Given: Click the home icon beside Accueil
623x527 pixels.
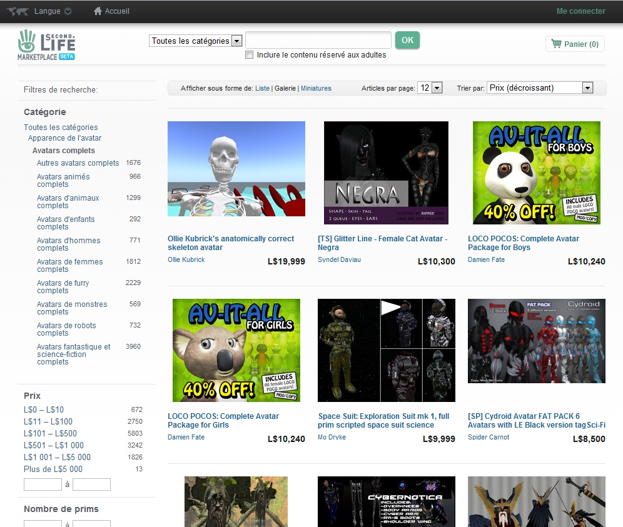Looking at the screenshot, I should (x=98, y=11).
